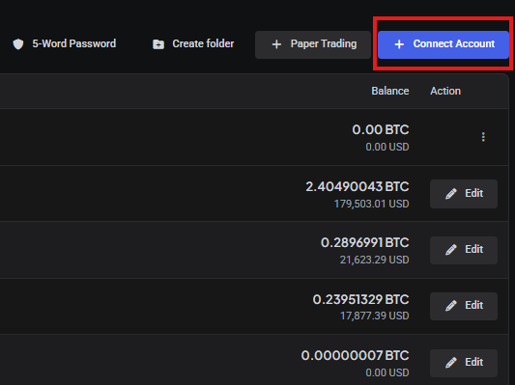Select the 2.40490043 BTC balance value
515x385 pixels.
pos(358,186)
